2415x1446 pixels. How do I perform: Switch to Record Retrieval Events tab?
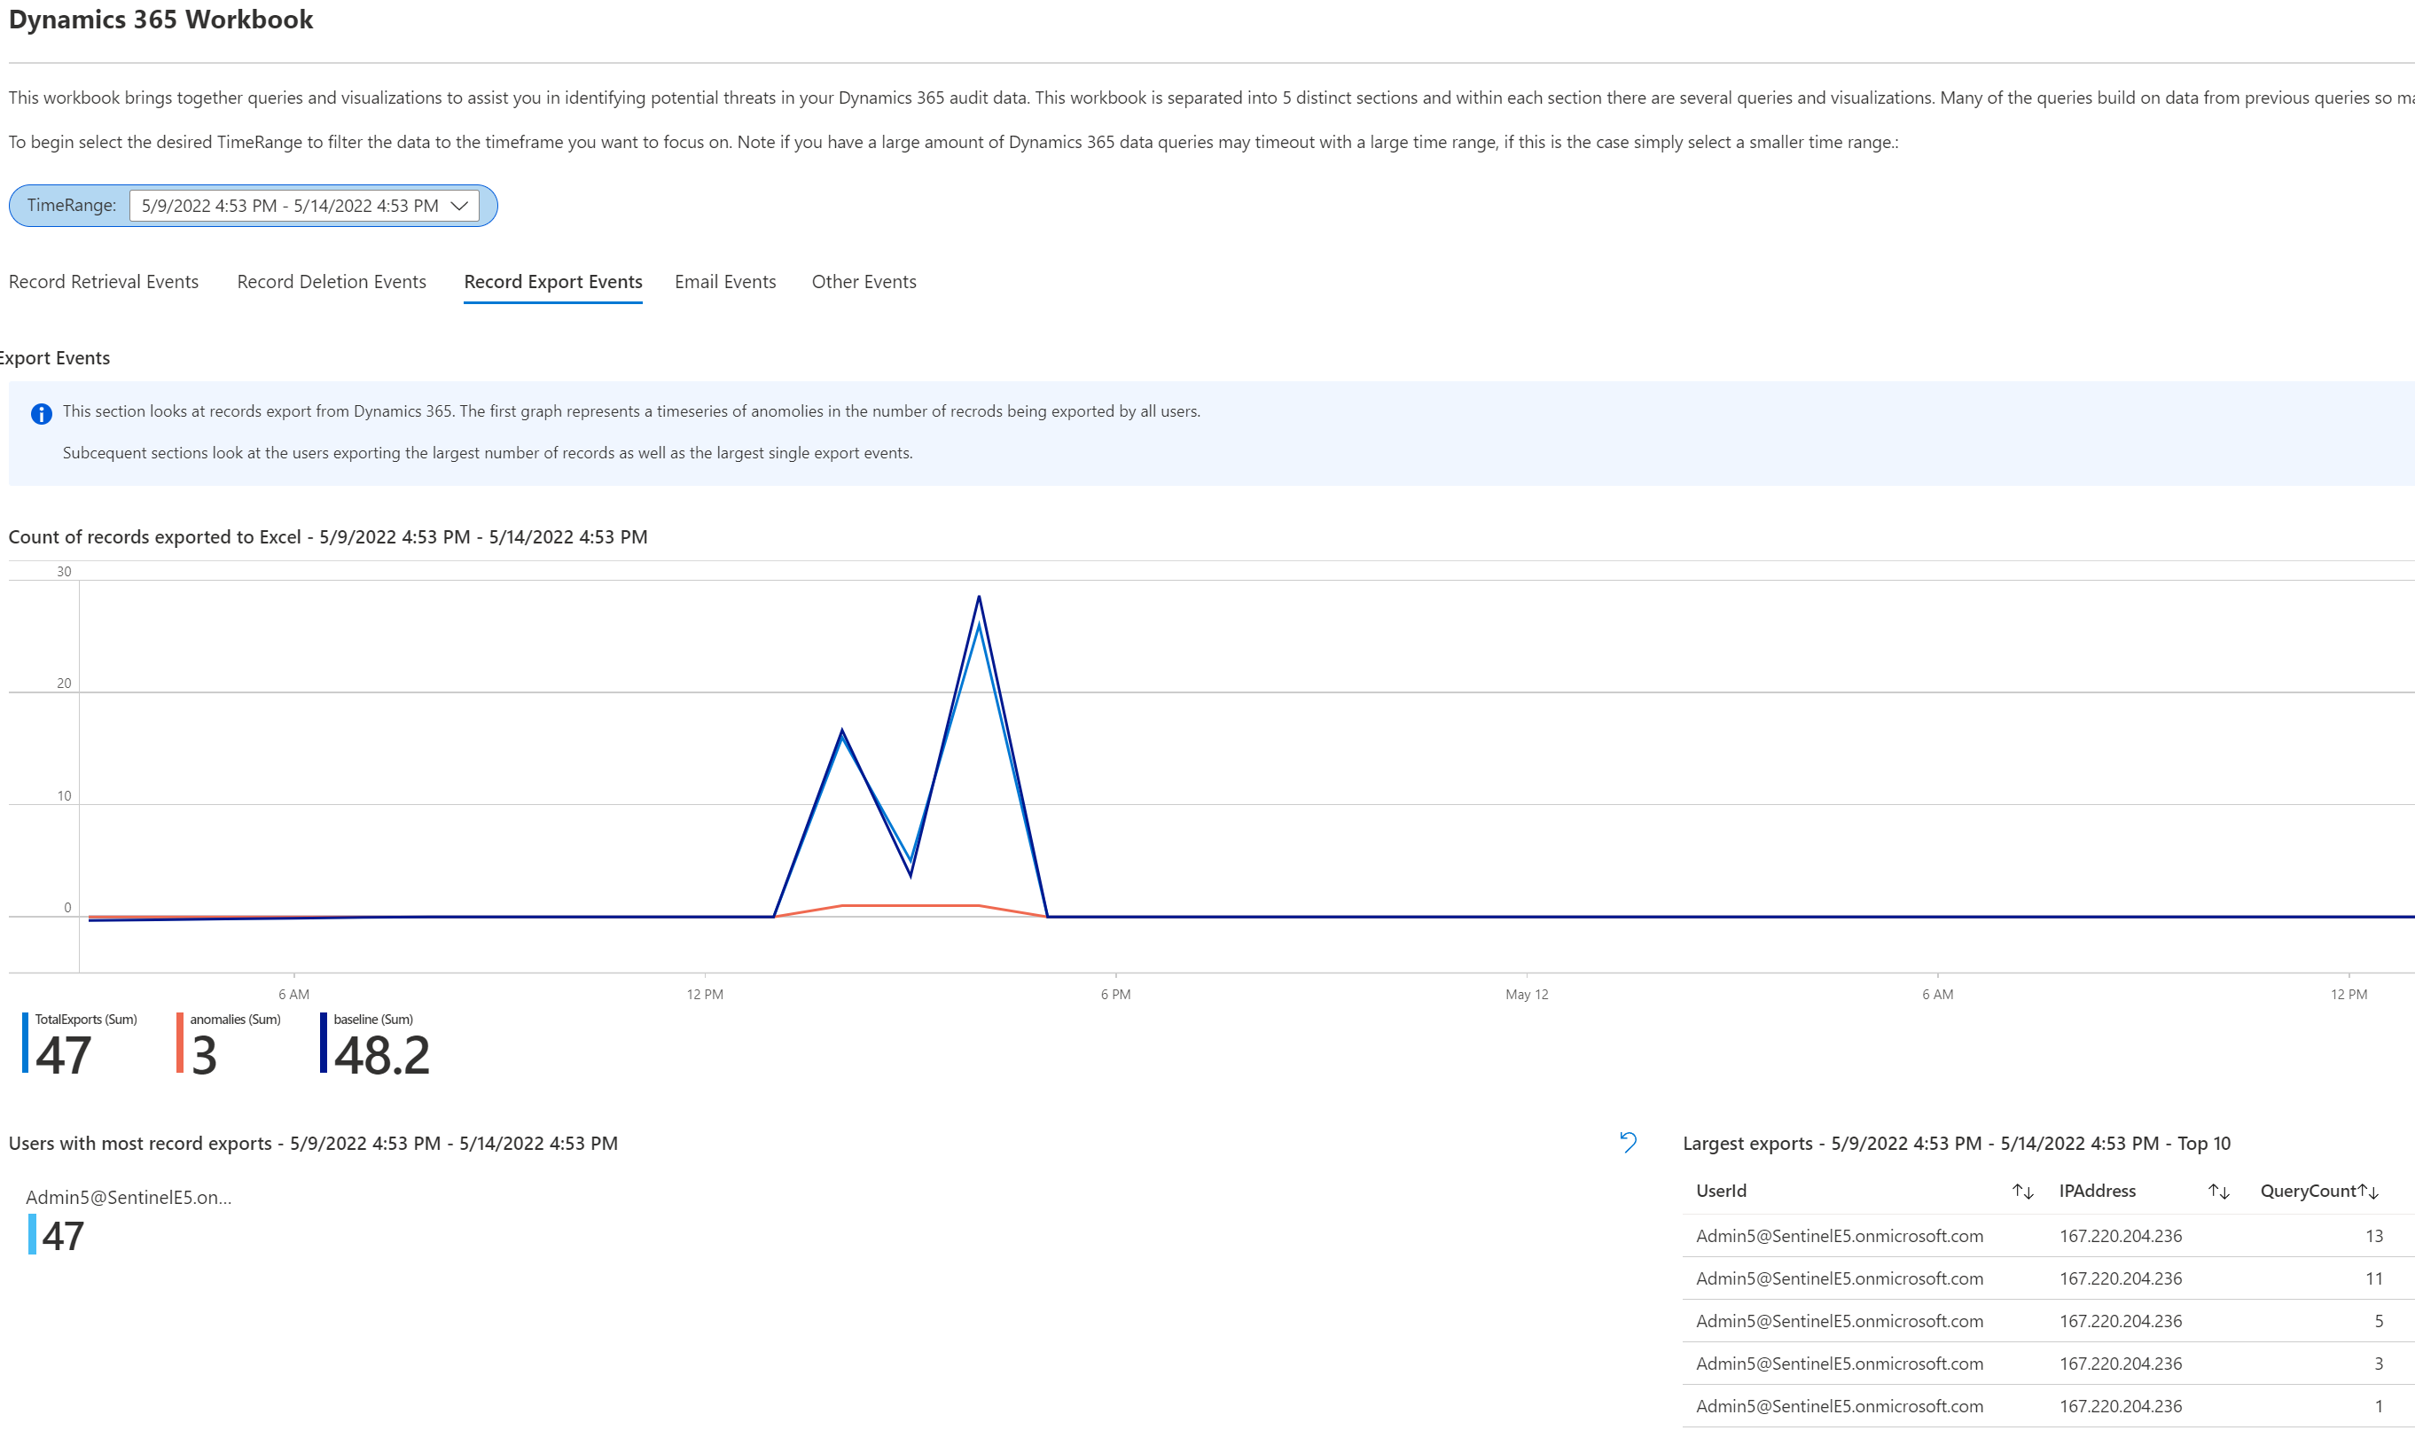(x=103, y=282)
